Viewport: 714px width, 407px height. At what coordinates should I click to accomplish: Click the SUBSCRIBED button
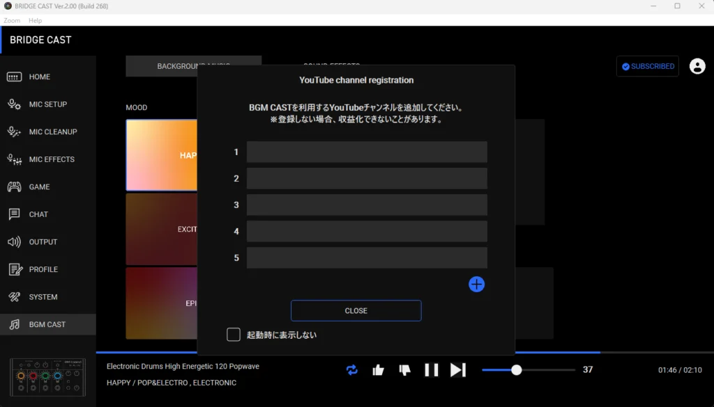[647, 66]
